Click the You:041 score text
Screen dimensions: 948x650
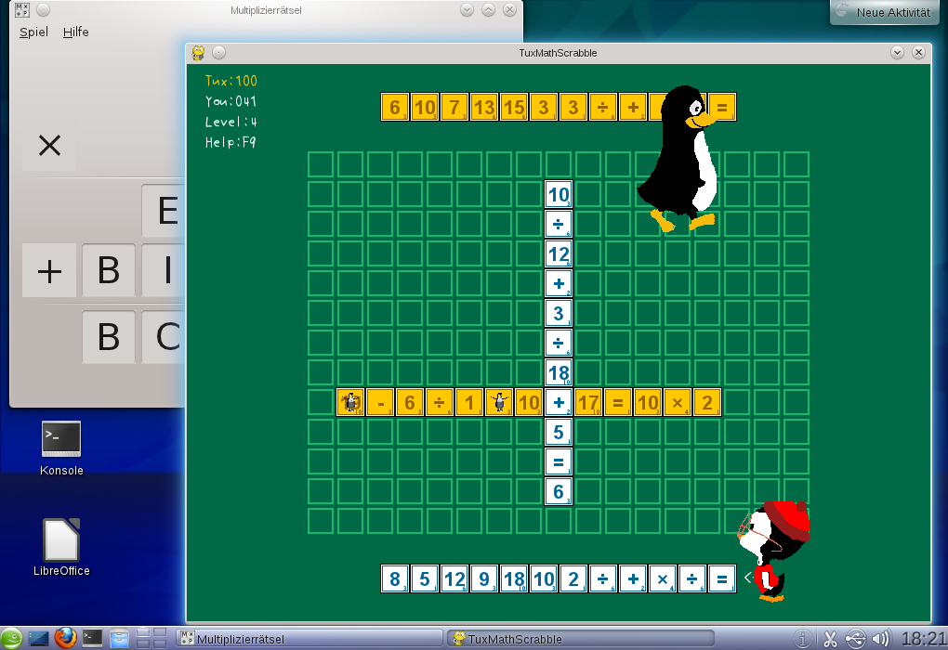[x=230, y=101]
